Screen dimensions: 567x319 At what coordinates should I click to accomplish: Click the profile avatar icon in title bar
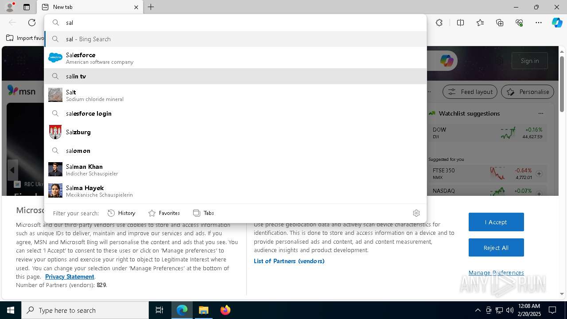(9, 7)
